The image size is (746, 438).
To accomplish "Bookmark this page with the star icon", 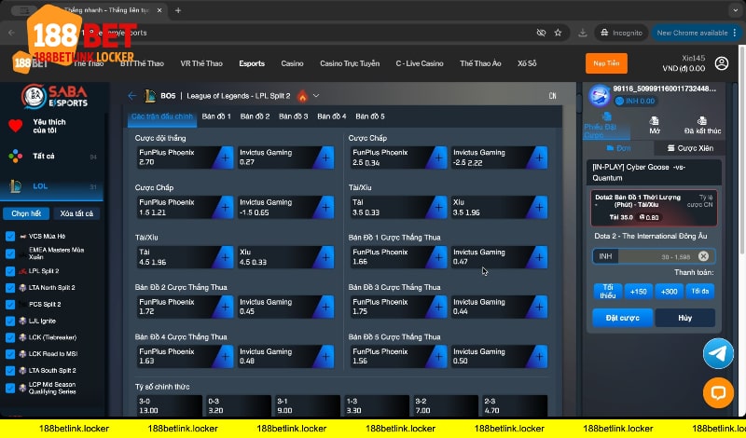I will (557, 33).
